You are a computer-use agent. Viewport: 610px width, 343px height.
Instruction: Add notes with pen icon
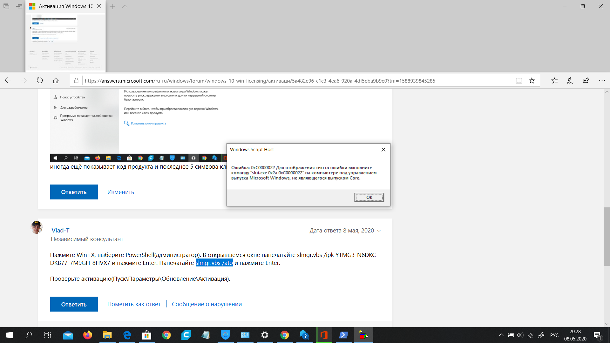pos(570,81)
